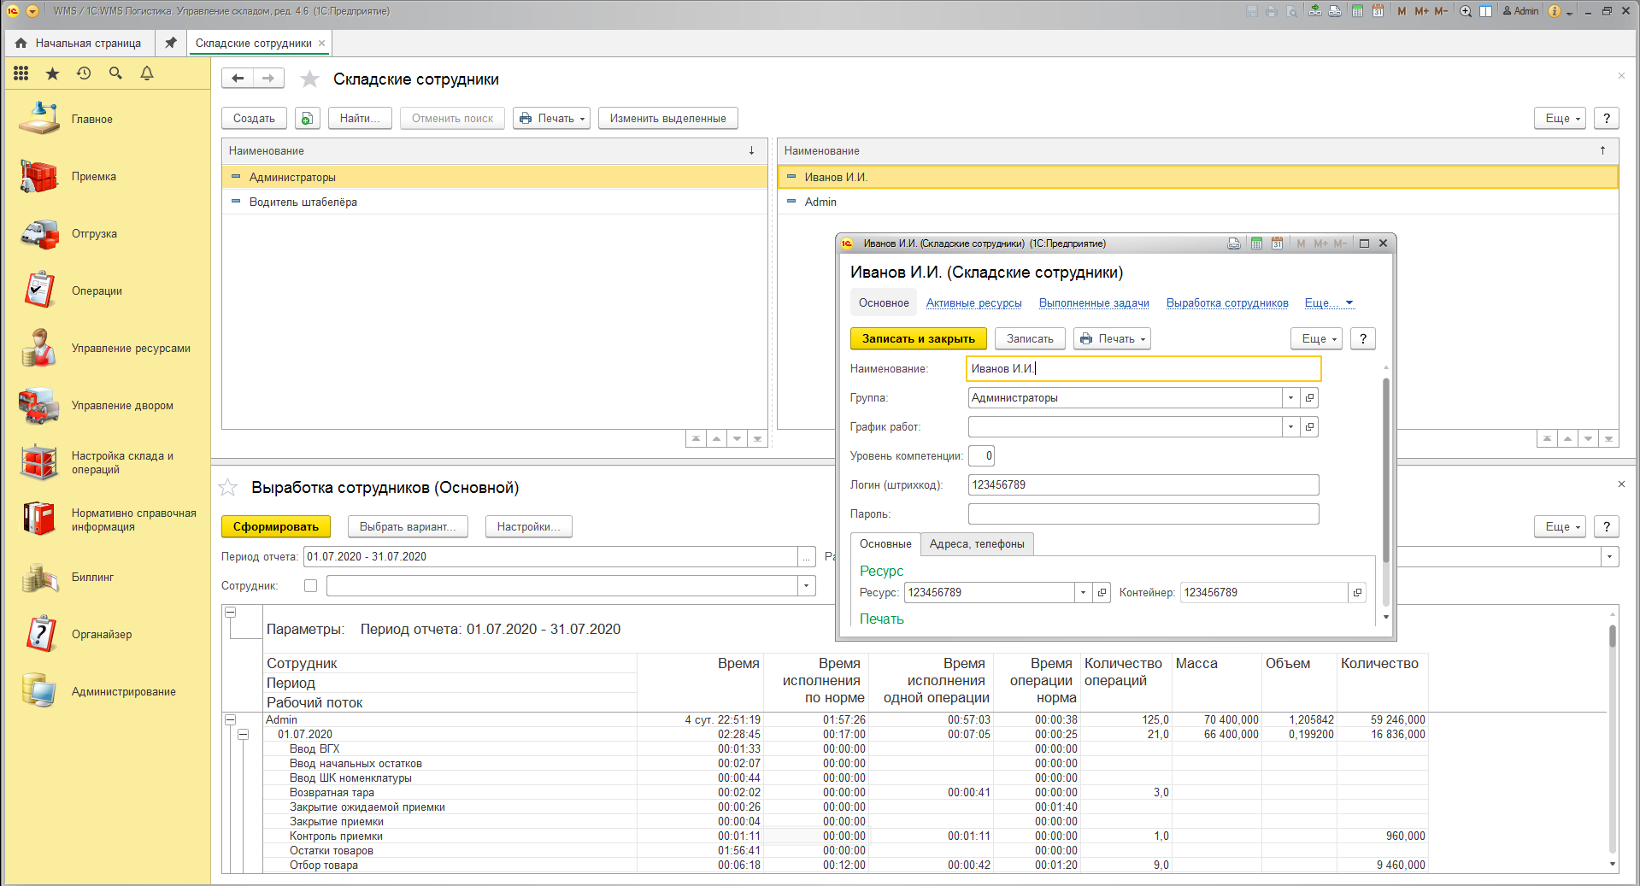The image size is (1640, 886).
Task: Open the Печать dropdown in list toolbar
Action: (551, 119)
